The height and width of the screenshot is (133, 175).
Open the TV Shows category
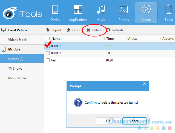click(x=15, y=69)
